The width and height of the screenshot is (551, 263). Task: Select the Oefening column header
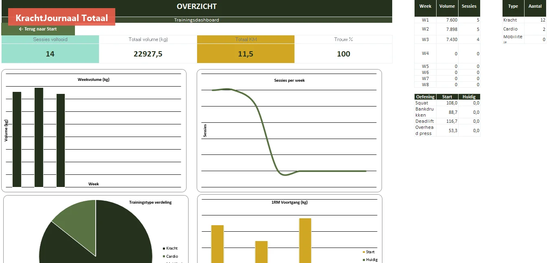coord(425,97)
